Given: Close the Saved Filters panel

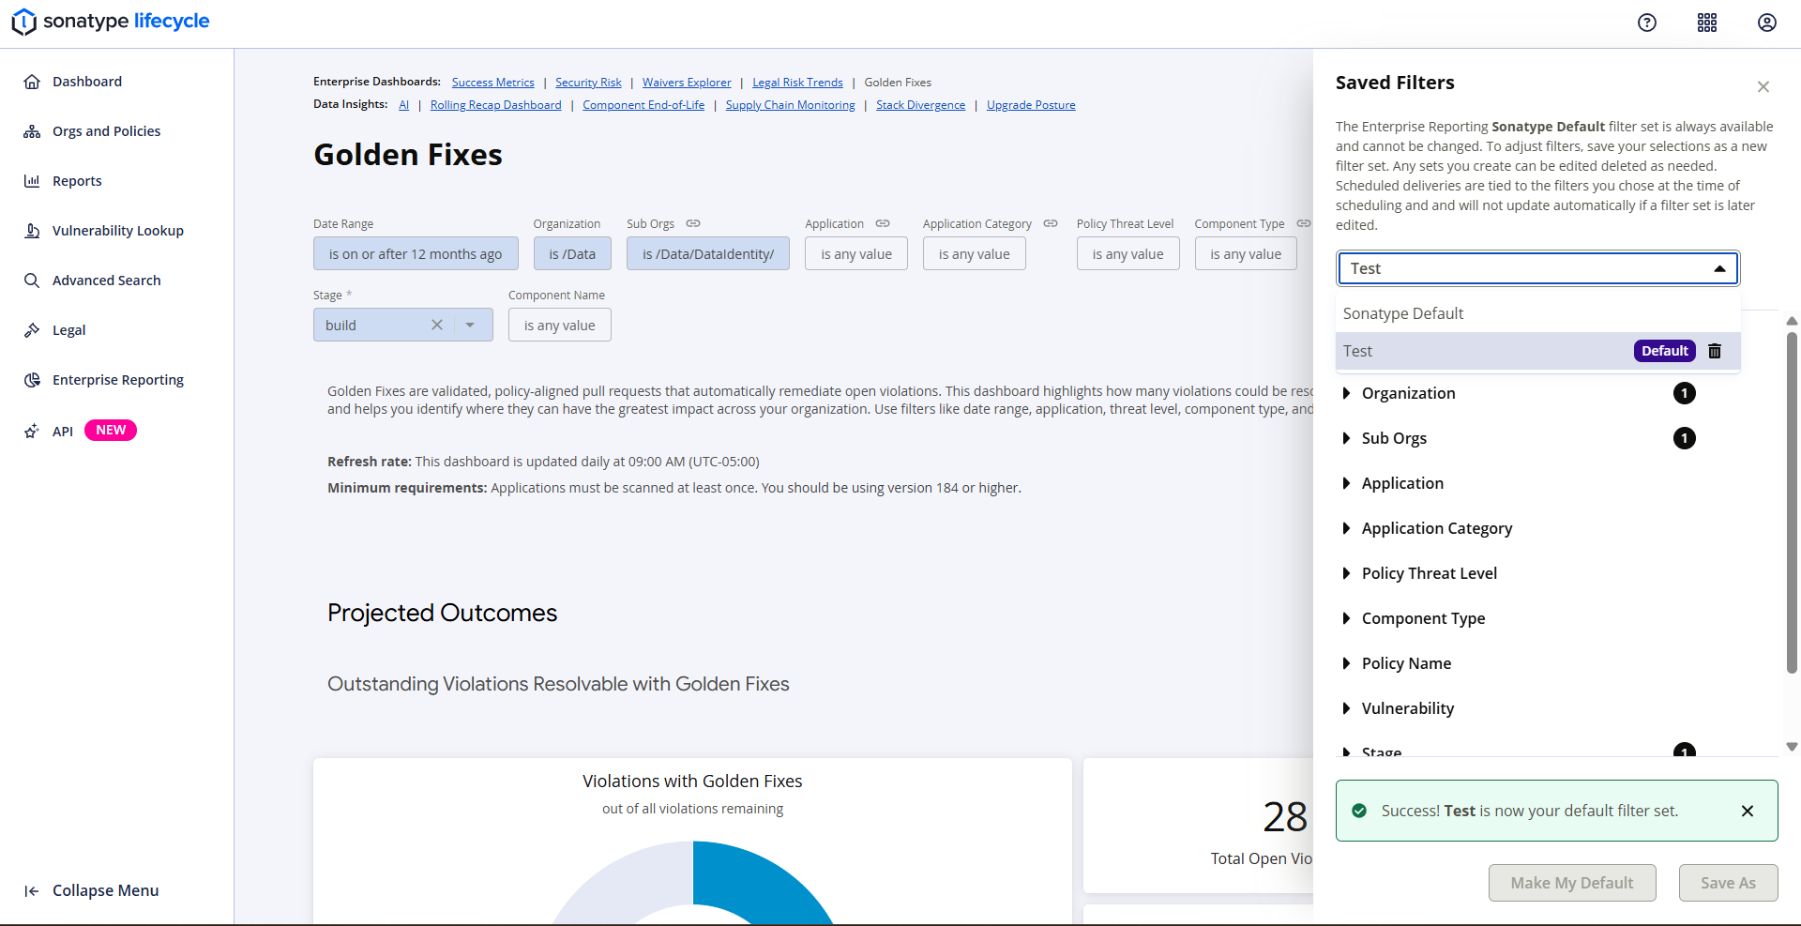Looking at the screenshot, I should click(x=1763, y=86).
